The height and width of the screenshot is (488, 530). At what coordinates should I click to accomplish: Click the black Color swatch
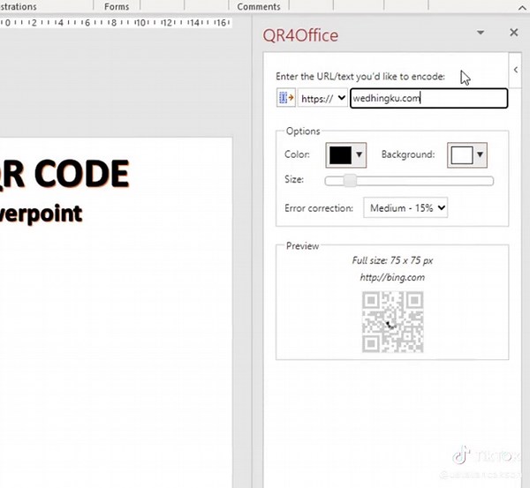[340, 155]
